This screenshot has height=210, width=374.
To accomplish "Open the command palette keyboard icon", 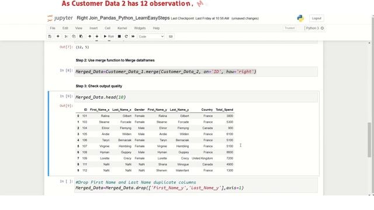I will 171,36.
